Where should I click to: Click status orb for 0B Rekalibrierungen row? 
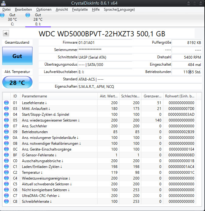6,143
